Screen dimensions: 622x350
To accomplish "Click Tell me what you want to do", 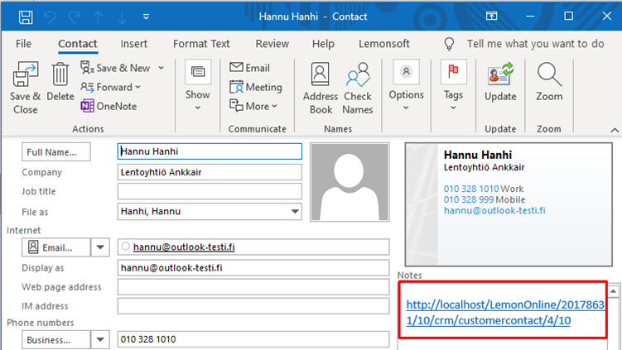I will (x=536, y=44).
